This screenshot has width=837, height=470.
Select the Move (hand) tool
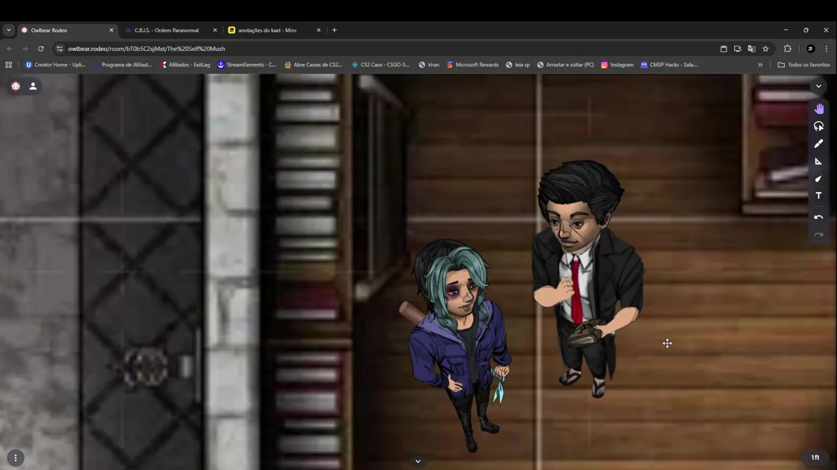(819, 109)
